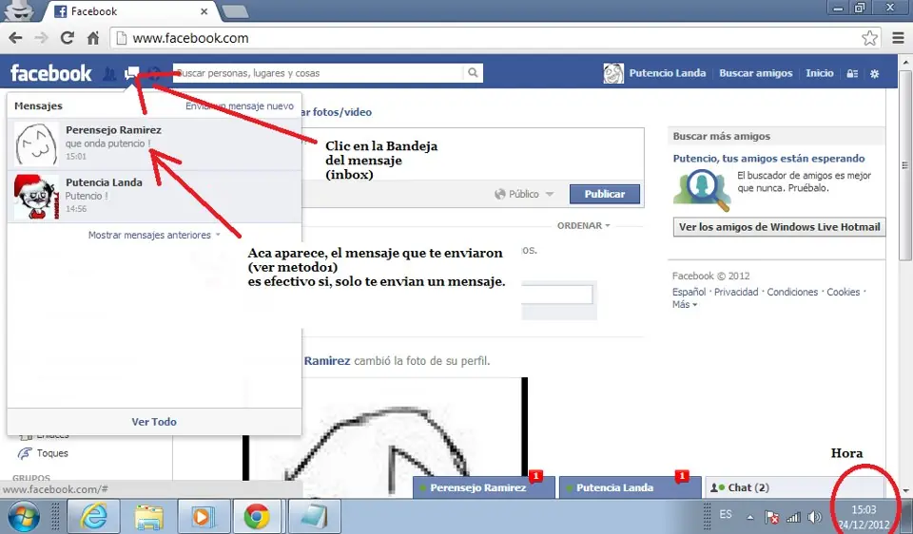Click the facebook logo
The image size is (913, 534).
[50, 73]
